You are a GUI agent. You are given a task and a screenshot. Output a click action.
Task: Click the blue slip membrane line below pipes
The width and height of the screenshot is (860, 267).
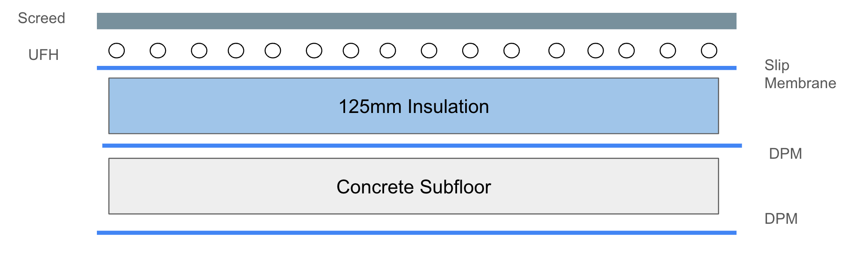(416, 68)
